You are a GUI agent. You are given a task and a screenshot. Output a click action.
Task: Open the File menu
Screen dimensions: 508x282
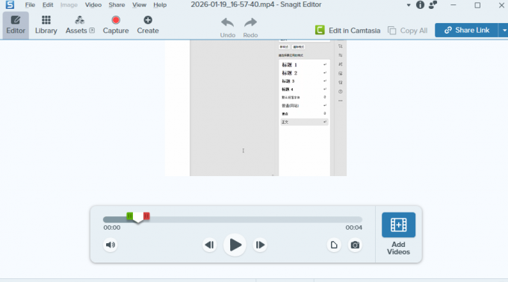click(30, 5)
